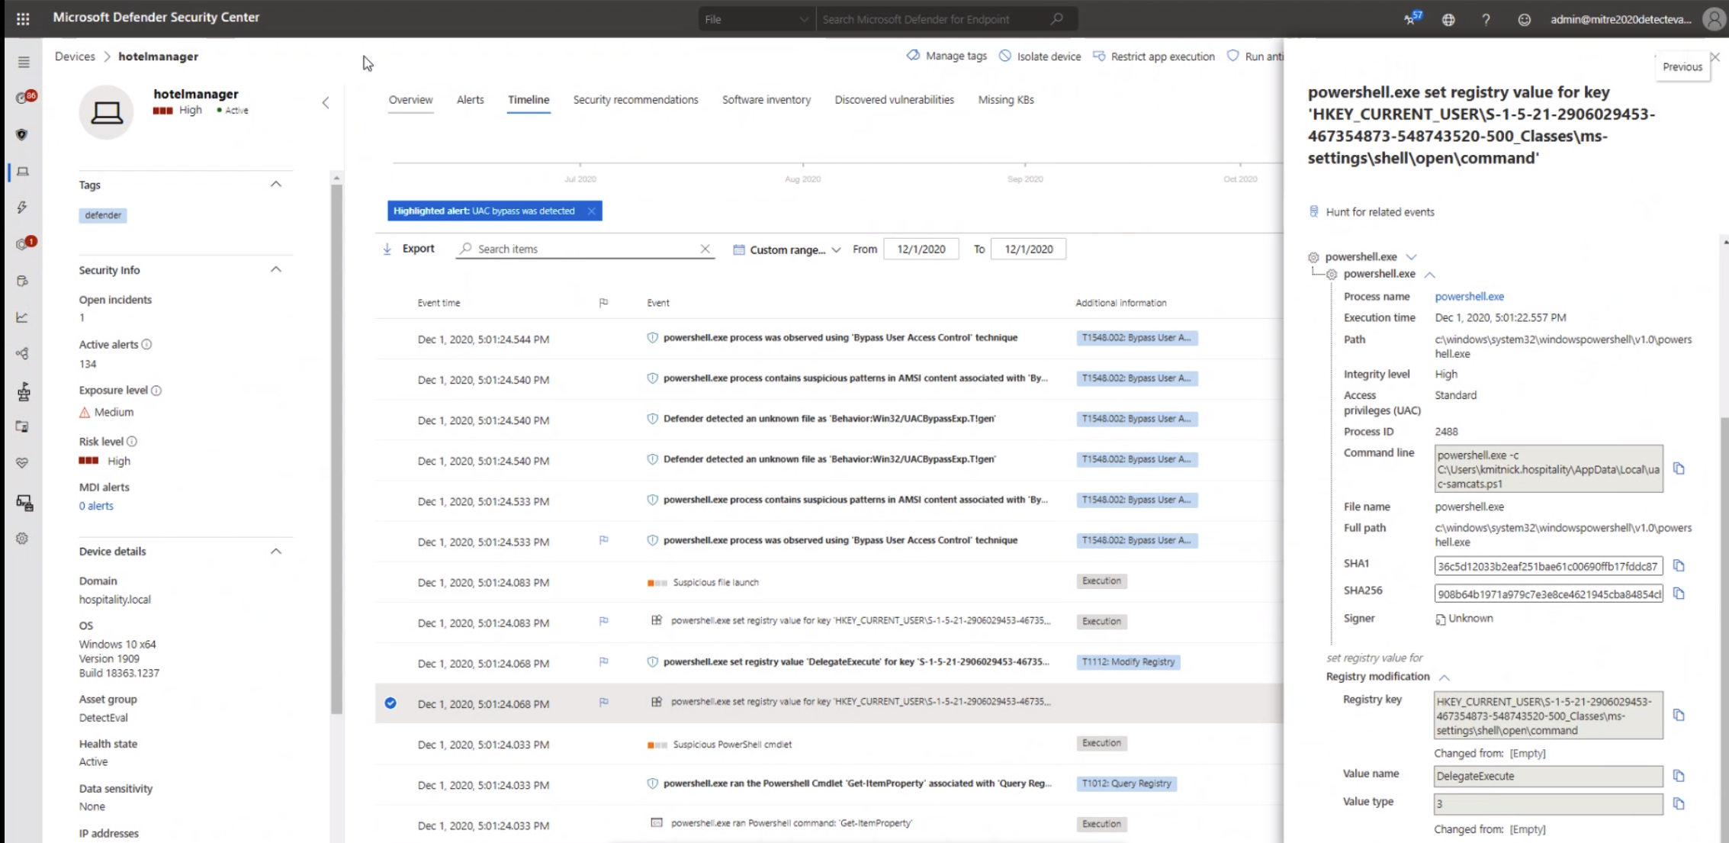
Task: Click the Active alerts info icon
Action: pyautogui.click(x=146, y=344)
